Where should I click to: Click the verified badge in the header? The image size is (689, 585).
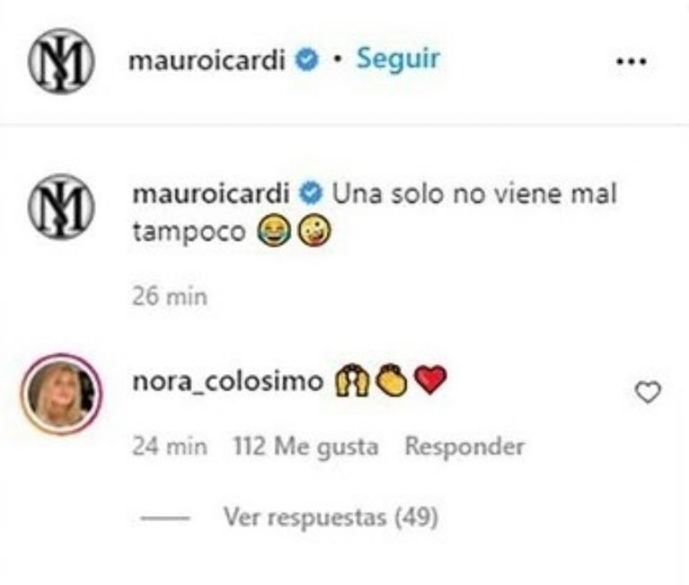point(306,60)
